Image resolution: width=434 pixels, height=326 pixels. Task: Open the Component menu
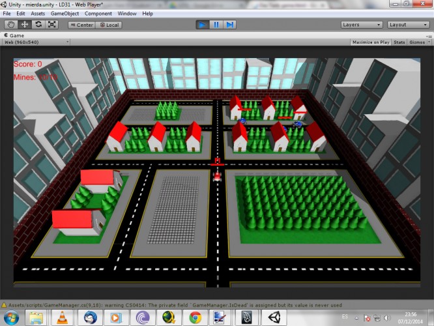click(x=98, y=14)
